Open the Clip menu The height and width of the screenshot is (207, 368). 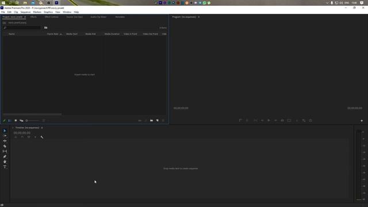16,12
